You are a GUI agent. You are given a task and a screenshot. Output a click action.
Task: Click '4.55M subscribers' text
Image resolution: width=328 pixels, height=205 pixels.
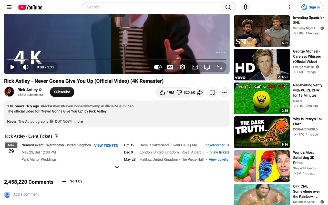coord(30,95)
